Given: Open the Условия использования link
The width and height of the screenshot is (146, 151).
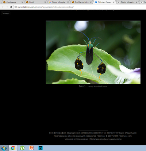Looking at the screenshot, I should (77, 139).
